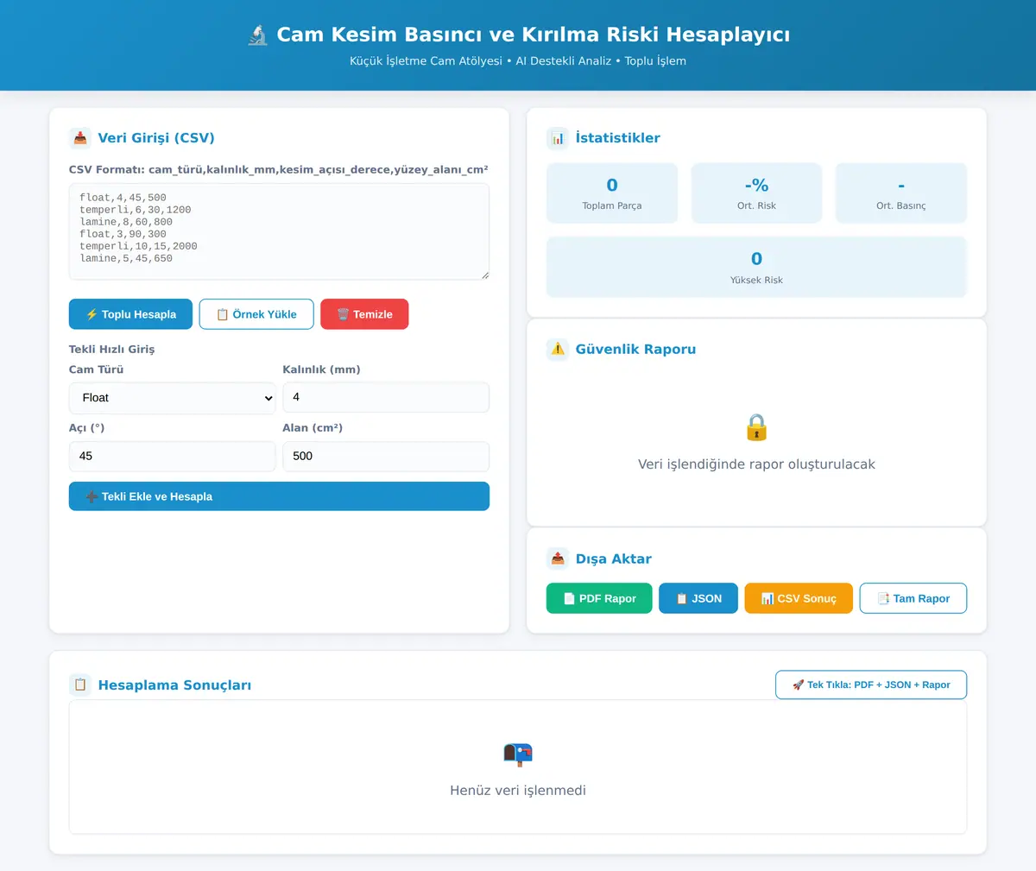Click the lightning icon on Toplu Hesapla
1036x871 pixels.
92,315
